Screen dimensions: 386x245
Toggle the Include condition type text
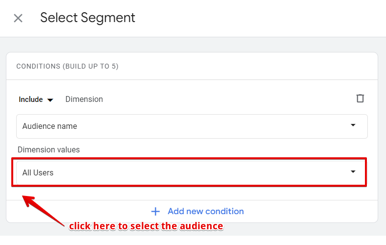(31, 99)
